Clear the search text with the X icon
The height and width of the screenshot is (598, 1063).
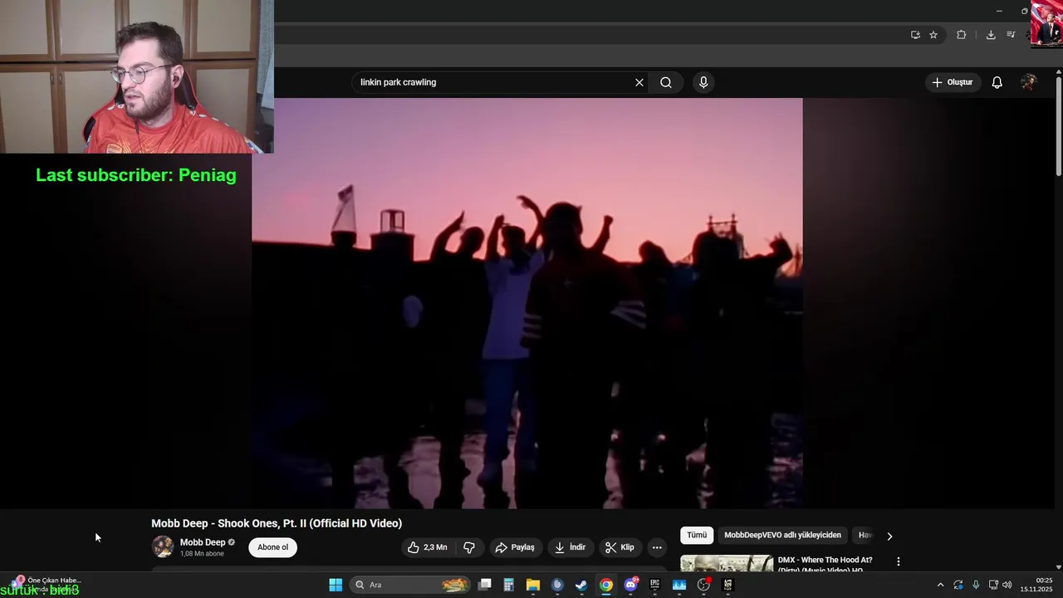tap(639, 82)
